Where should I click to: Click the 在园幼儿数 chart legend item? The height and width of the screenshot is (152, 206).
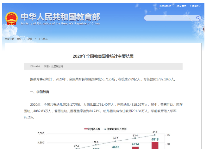pos(92,129)
